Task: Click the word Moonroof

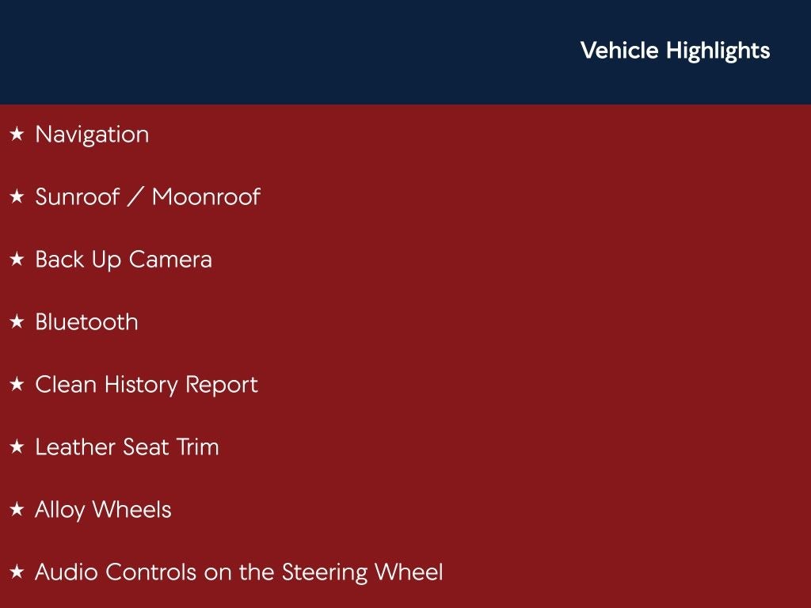Action: pos(206,197)
